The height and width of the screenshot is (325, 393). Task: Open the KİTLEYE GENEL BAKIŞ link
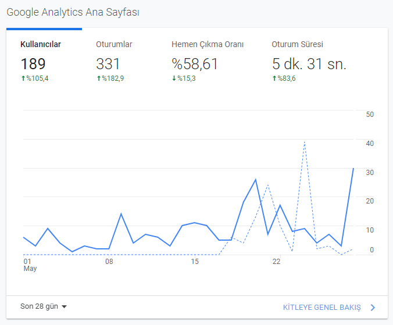click(322, 308)
